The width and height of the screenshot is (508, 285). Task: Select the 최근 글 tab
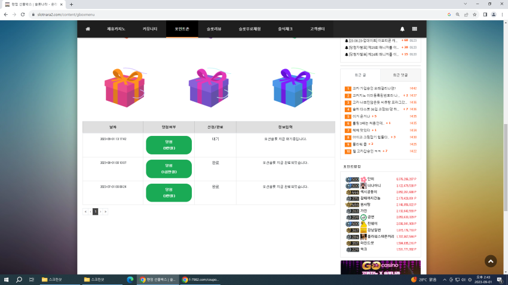[360, 75]
